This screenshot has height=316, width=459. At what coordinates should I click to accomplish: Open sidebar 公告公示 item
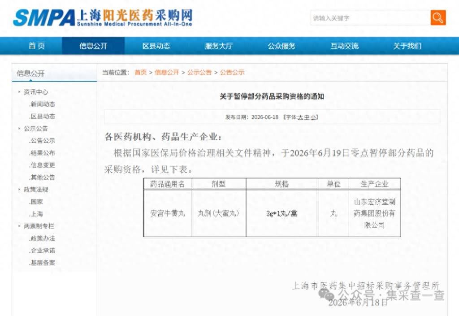coord(42,141)
